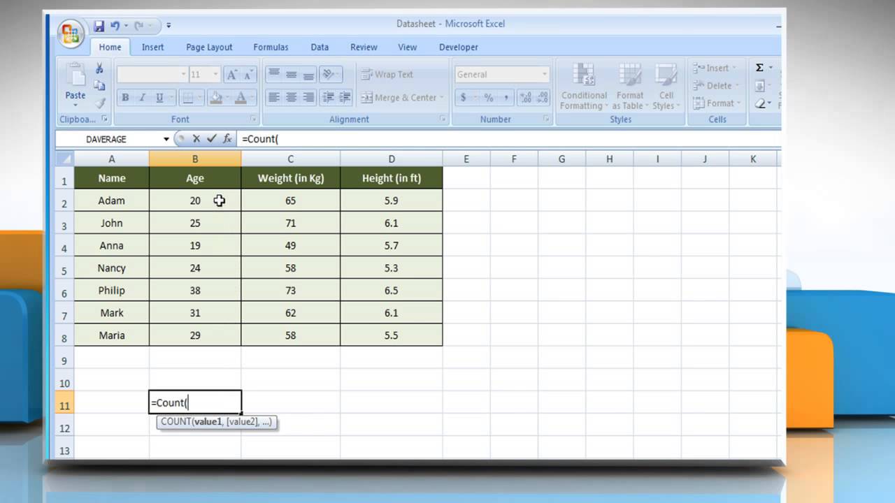This screenshot has height=503, width=895.
Task: Click the Increase Indent icon
Action: 344,98
